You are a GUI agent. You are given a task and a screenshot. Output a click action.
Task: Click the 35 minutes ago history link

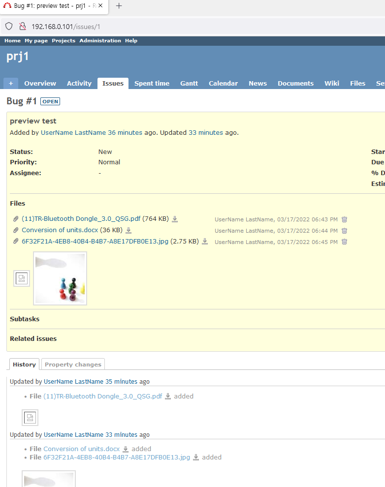pos(121,381)
